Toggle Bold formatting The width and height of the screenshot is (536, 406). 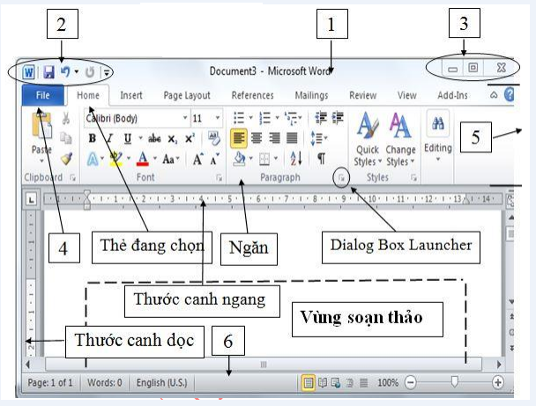[92, 138]
